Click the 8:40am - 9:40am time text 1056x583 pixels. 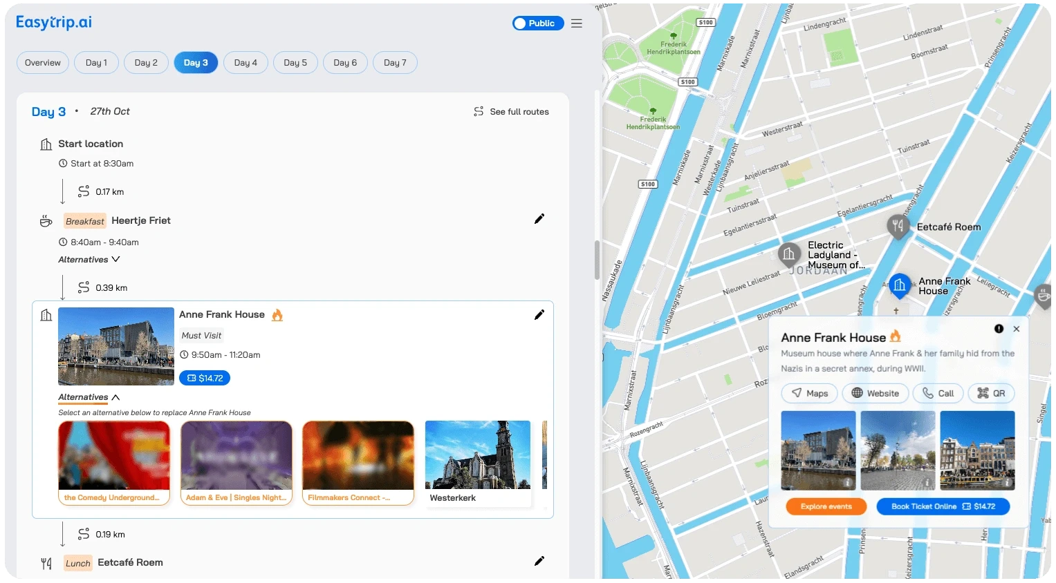pyautogui.click(x=104, y=242)
